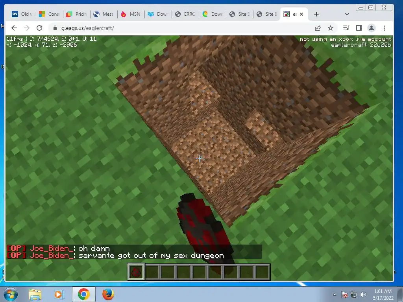
Task: Open the volume speaker icon
Action: (x=363, y=295)
